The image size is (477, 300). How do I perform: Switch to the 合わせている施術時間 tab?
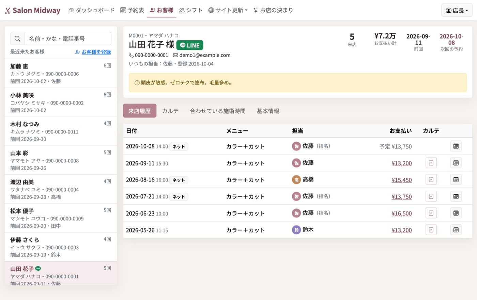click(218, 111)
